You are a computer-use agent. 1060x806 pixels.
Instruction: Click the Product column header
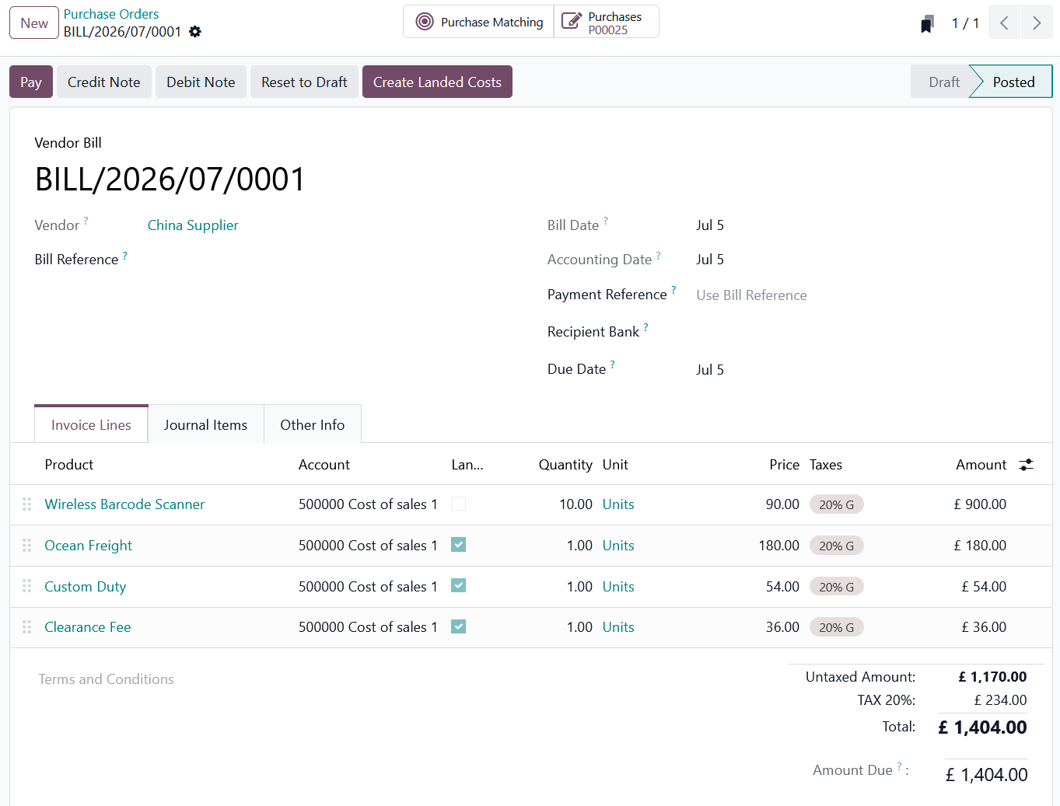[x=69, y=465]
